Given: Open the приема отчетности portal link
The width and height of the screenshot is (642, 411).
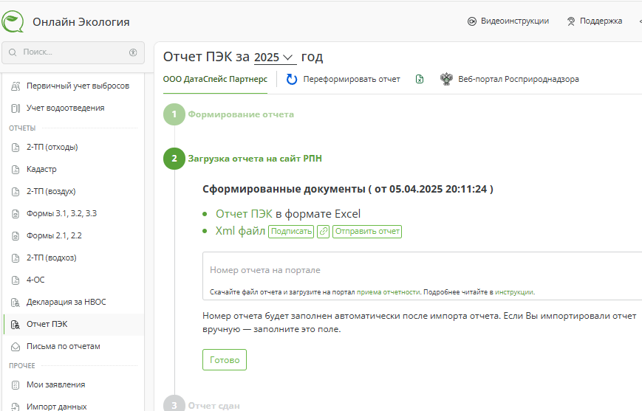Looking at the screenshot, I should pos(389,292).
